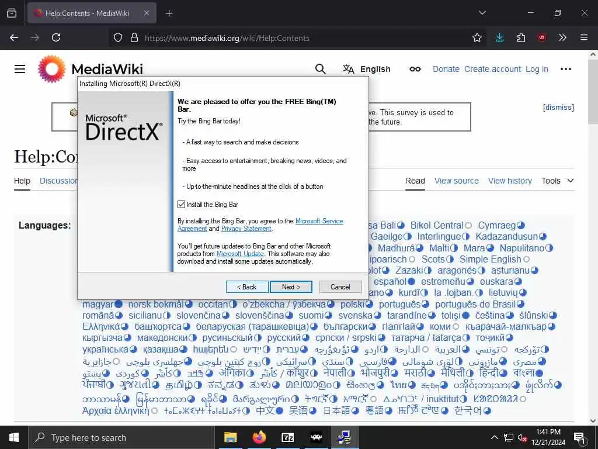
Task: Switch to the Discussion tab
Action: 58,181
